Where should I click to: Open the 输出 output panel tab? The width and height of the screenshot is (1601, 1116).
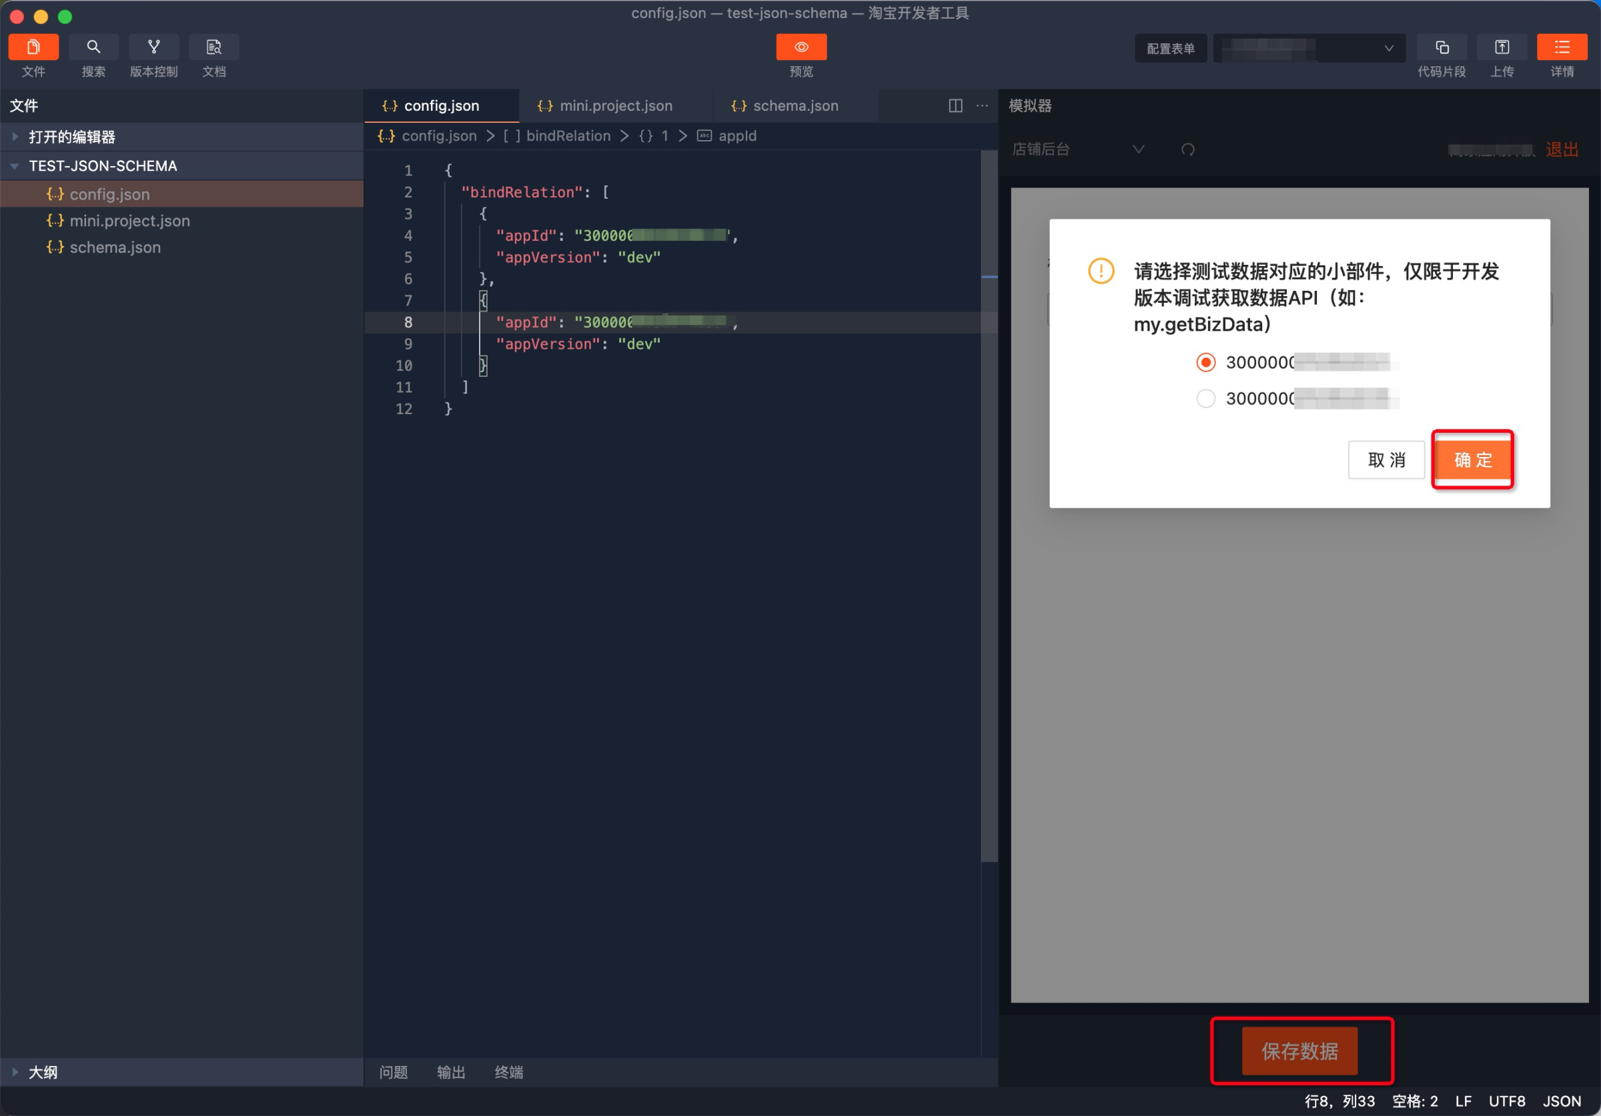(x=451, y=1071)
